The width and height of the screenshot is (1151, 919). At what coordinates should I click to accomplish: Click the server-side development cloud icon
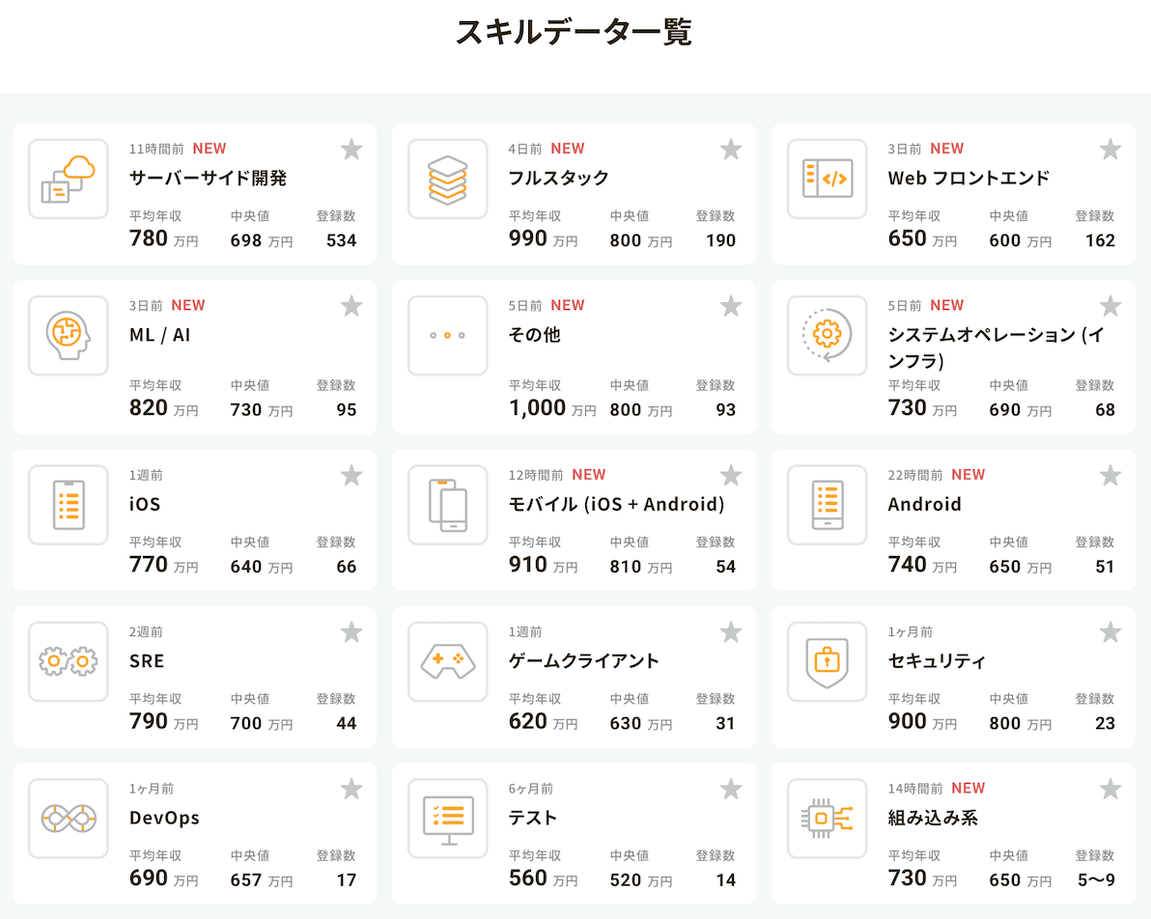pos(69,179)
